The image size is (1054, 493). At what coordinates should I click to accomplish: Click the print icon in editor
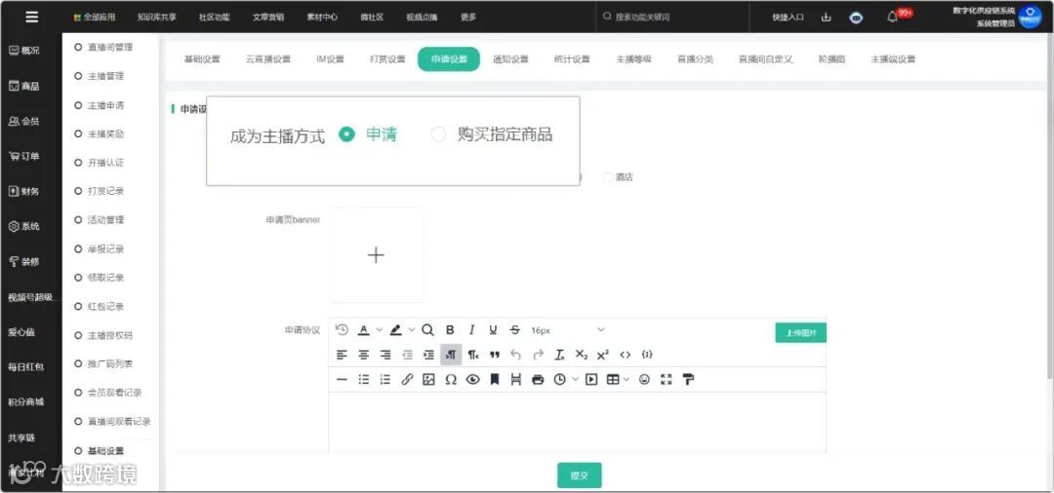click(x=538, y=380)
